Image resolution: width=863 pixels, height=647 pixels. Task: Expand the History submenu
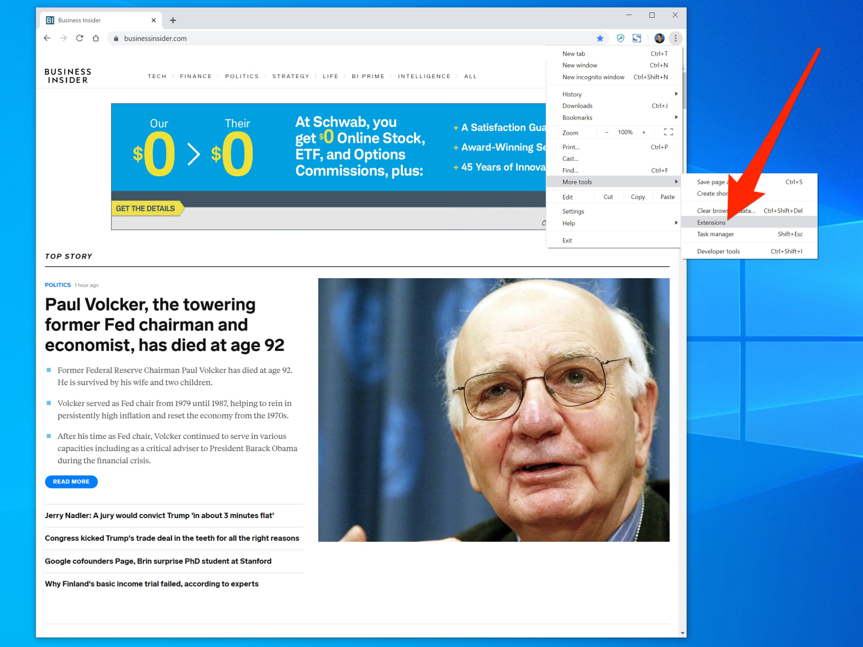[614, 94]
